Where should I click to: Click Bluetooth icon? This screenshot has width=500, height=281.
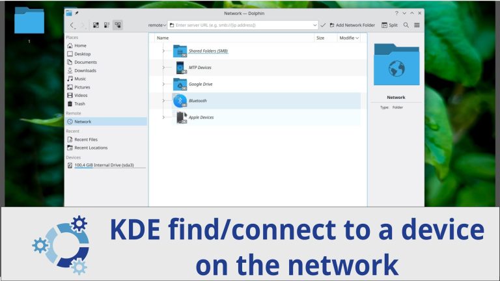[x=180, y=101]
